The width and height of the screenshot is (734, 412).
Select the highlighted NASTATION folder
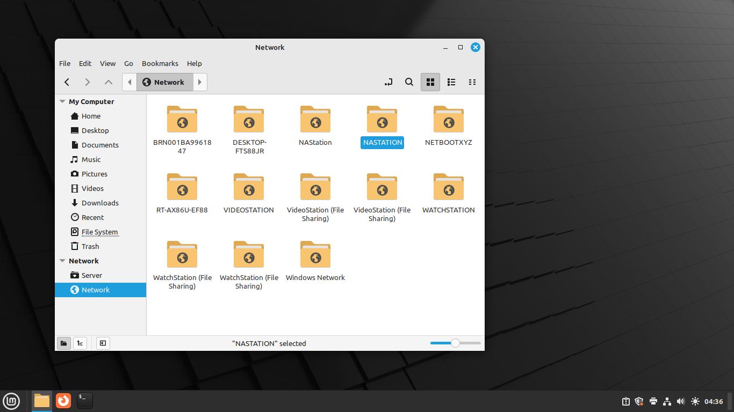382,127
